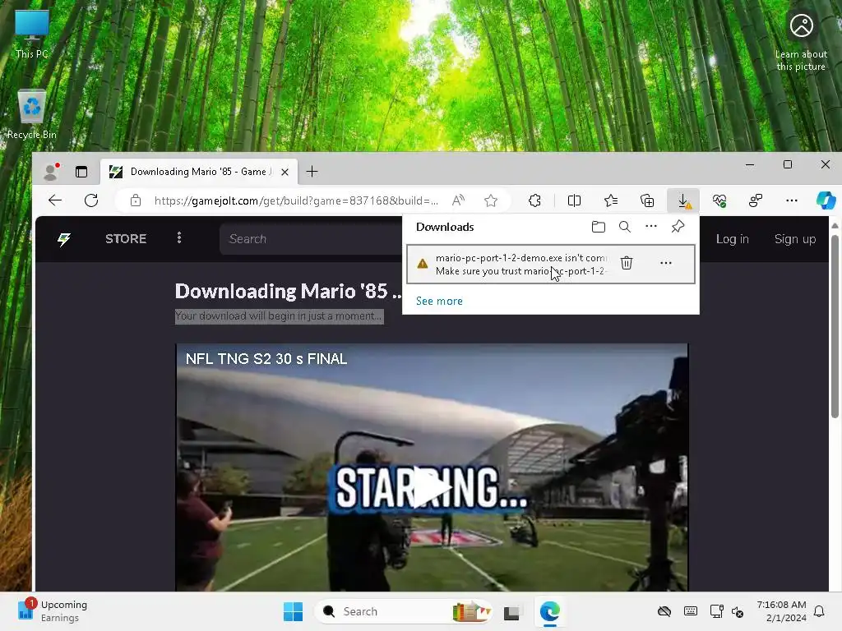The width and height of the screenshot is (842, 631).
Task: Delete the mario-pc-port download with trash icon
Action: point(626,263)
